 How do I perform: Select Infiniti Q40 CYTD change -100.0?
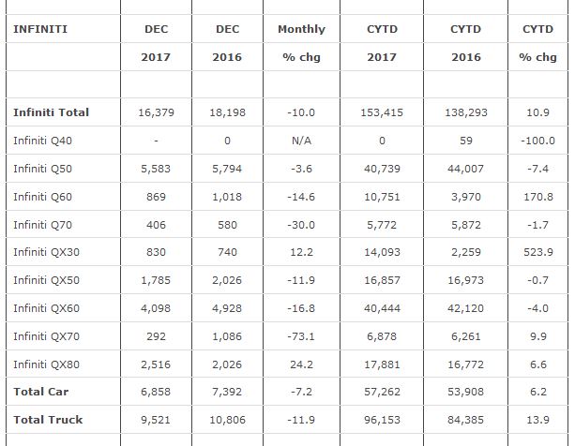[537, 141]
